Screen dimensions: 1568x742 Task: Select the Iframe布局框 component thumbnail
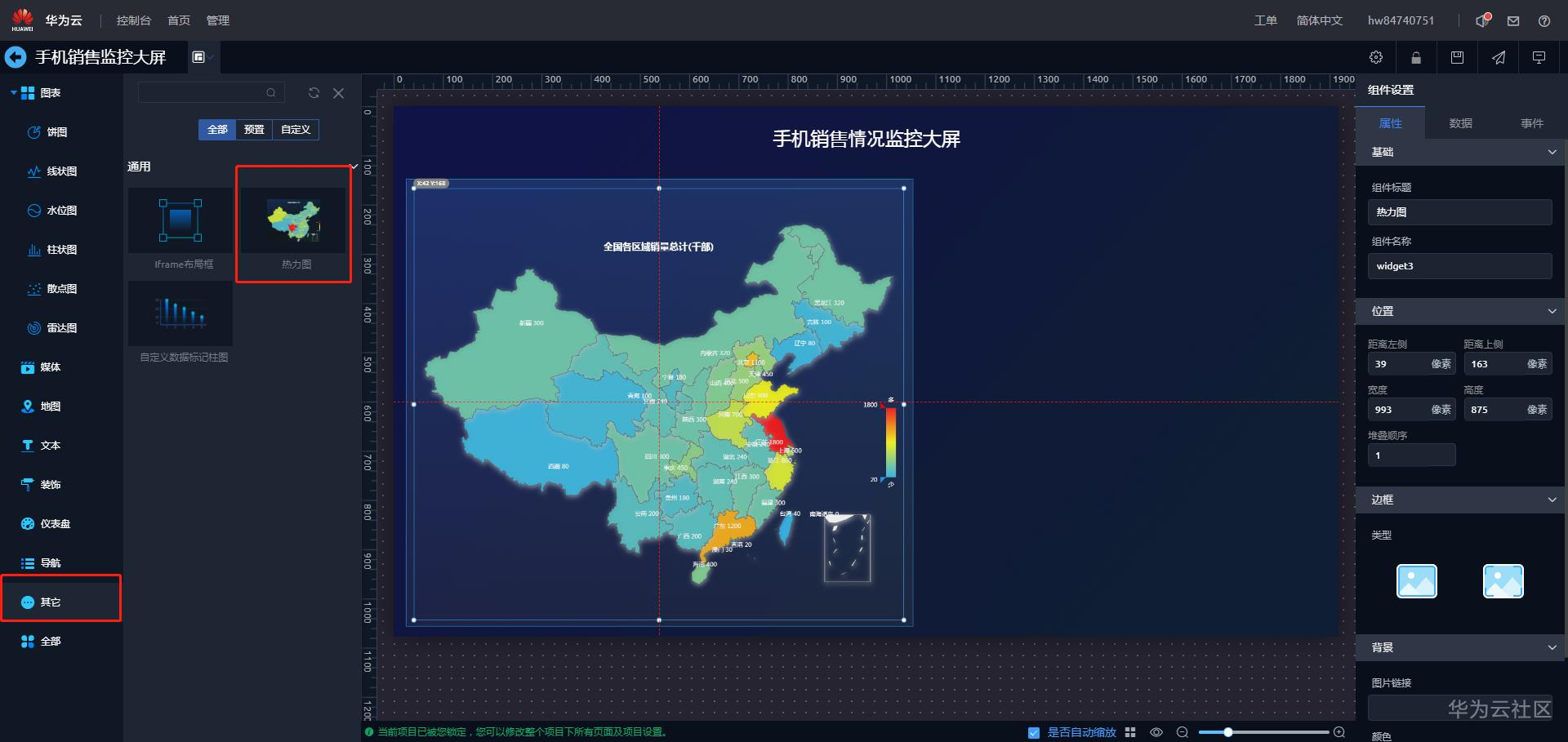pos(180,220)
